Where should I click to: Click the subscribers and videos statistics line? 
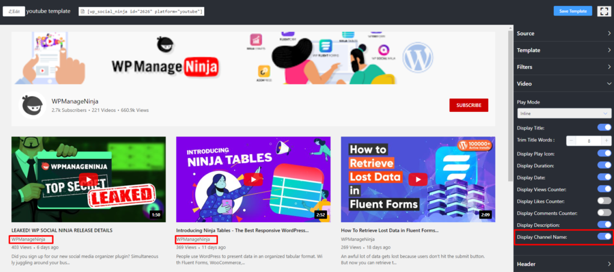pyautogui.click(x=100, y=110)
